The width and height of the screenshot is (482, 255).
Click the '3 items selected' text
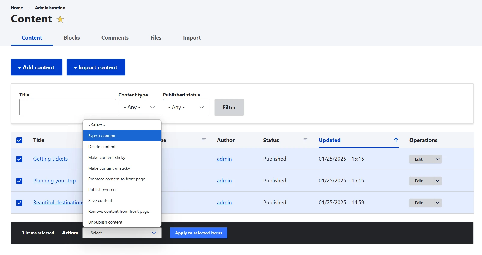click(38, 233)
